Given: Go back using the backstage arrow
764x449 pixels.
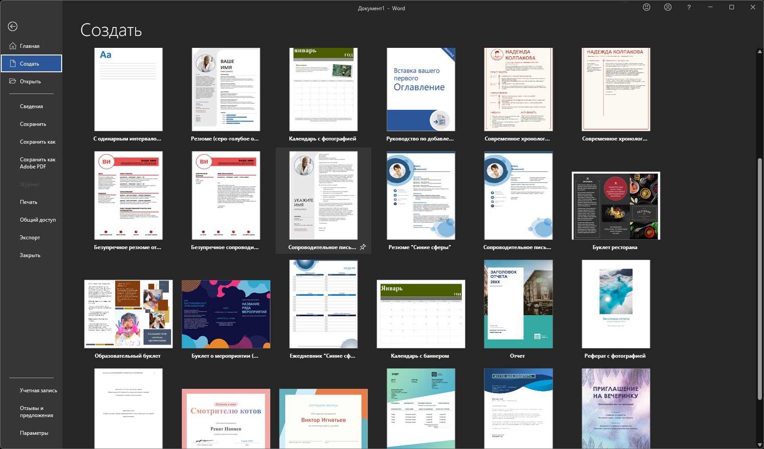Looking at the screenshot, I should [x=13, y=27].
